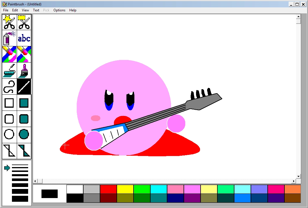Viewport: 308px width, 208px height.
Task: Select the cyan swatch
Action: (159, 189)
